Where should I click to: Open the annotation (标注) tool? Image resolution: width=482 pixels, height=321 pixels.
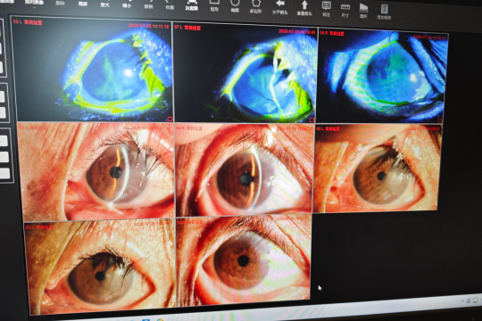pos(326,9)
